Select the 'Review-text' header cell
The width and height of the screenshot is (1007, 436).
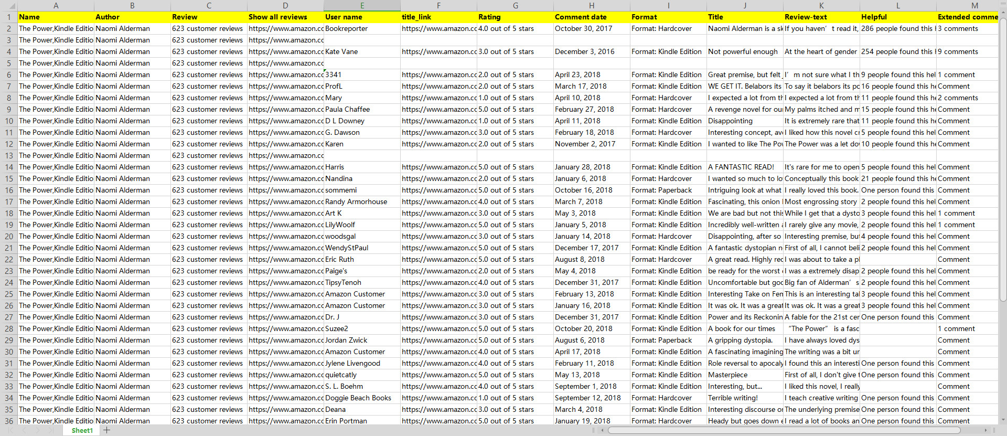pos(821,17)
